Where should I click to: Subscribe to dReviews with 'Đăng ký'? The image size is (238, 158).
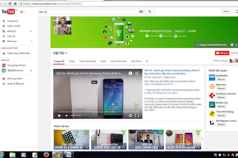point(221,88)
